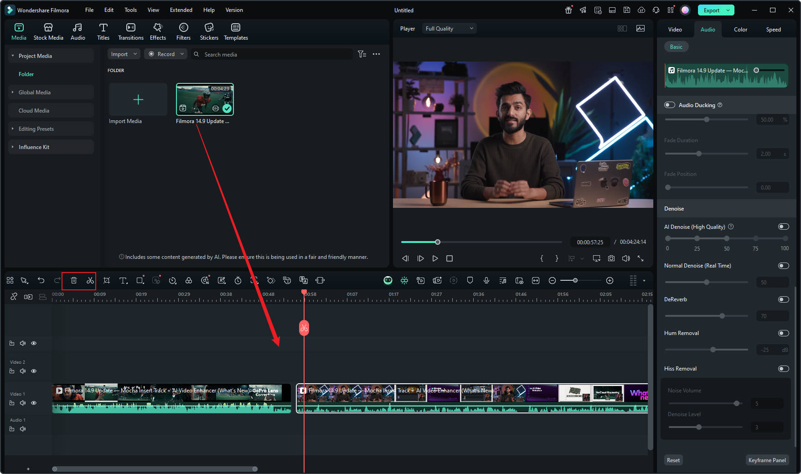This screenshot has width=801, height=474.
Task: Enable the DeReverb switch
Action: (x=784, y=299)
